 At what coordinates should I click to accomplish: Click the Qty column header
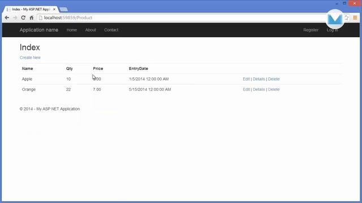69,69
